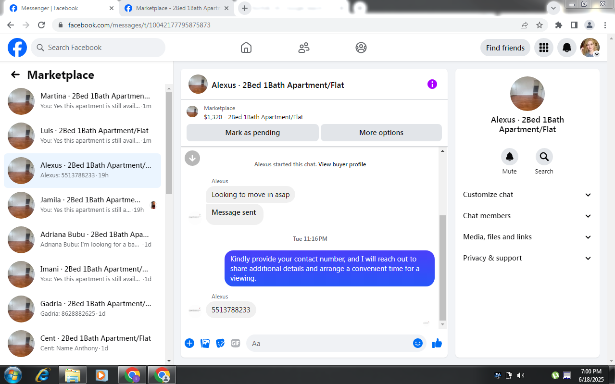Mute this chat with the bell icon
This screenshot has height=384, width=615.
(510, 157)
